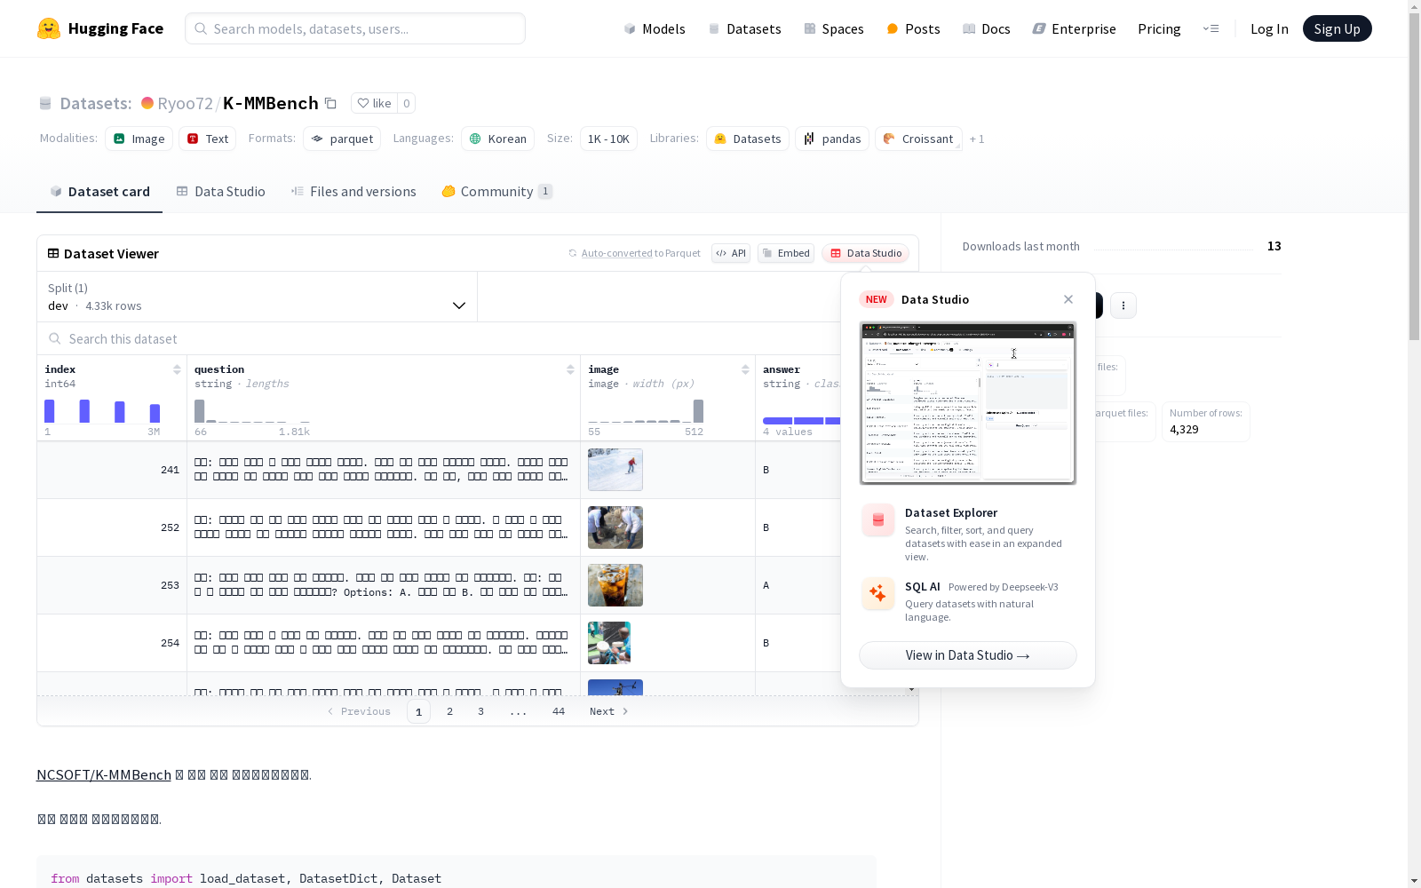1421x888 pixels.
Task: Click Log In link
Action: pos(1269,28)
